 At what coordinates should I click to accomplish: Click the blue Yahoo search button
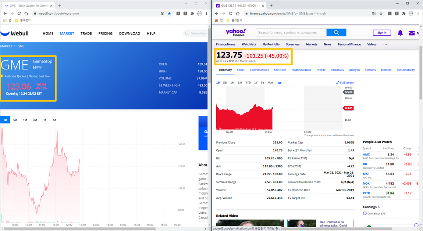coord(336,33)
